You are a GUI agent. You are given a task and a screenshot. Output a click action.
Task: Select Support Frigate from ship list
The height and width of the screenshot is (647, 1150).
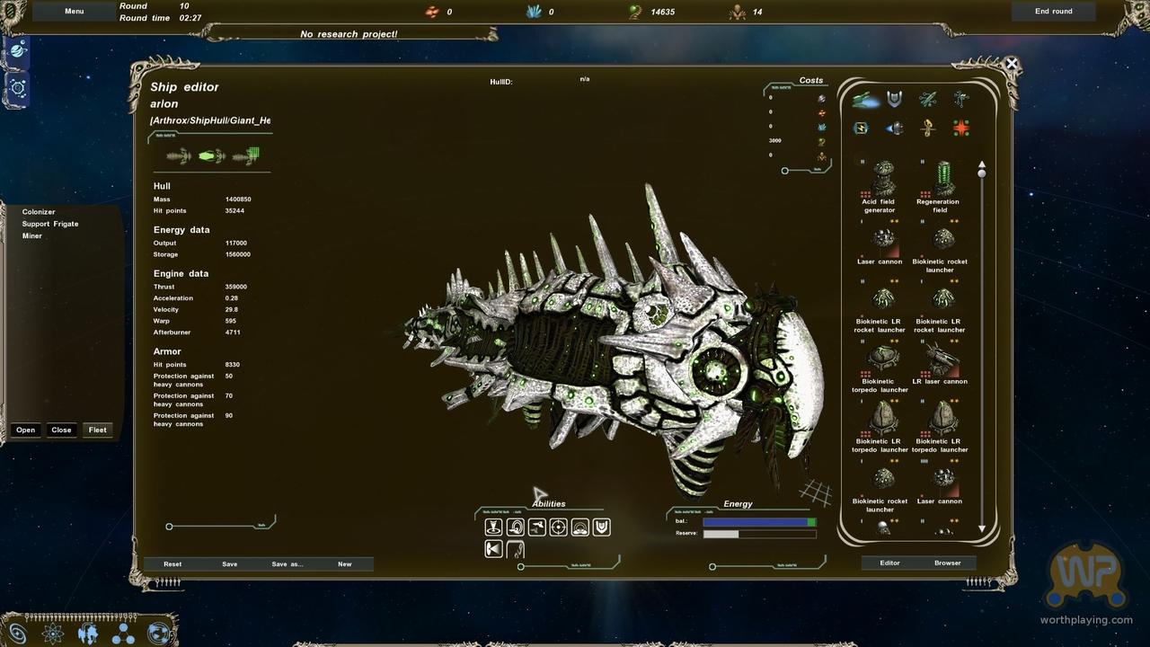(x=50, y=224)
